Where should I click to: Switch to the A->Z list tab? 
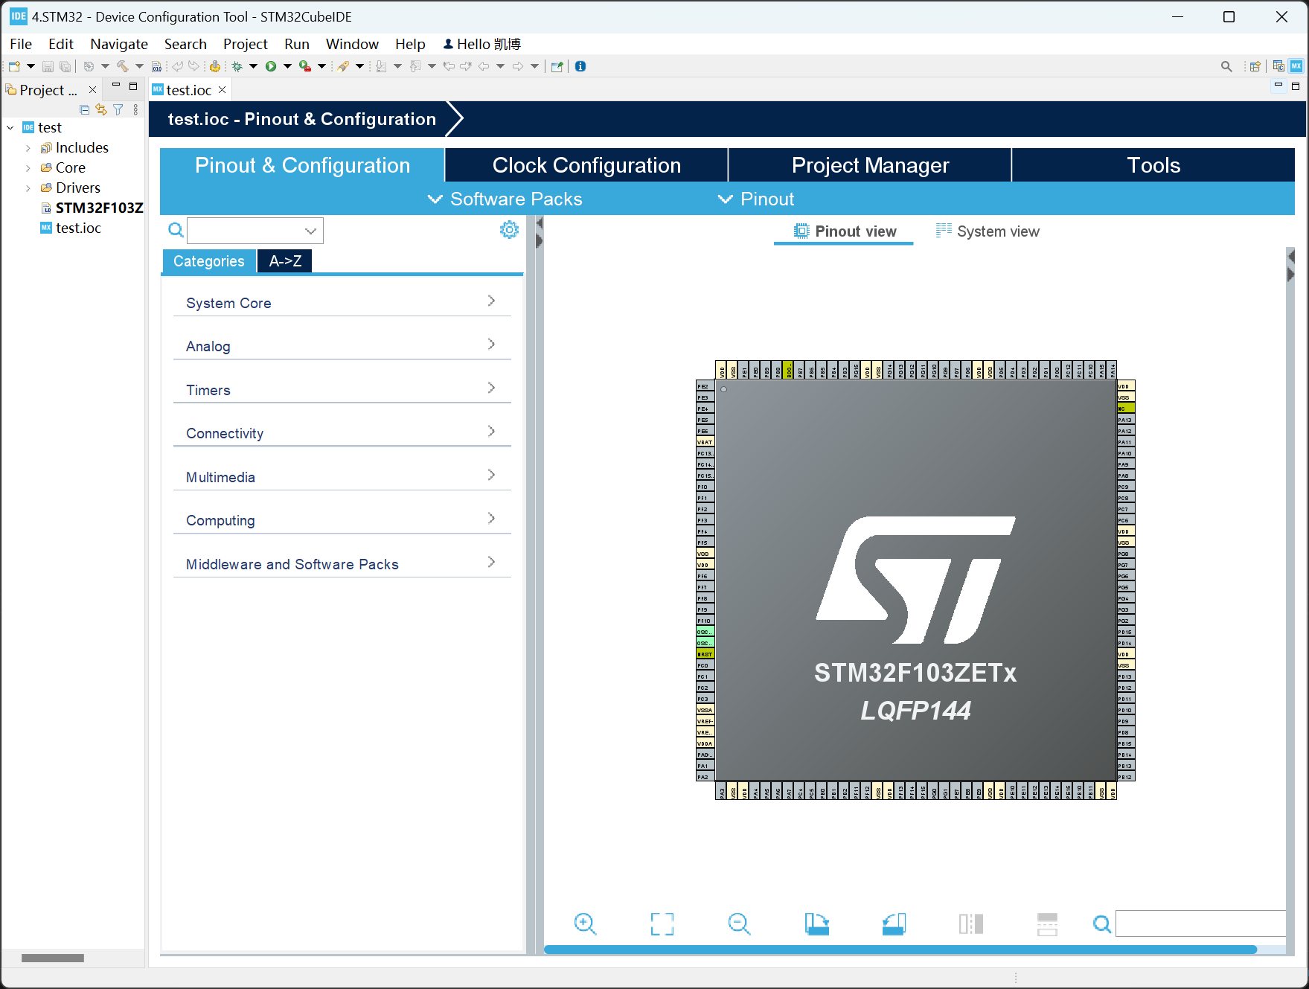coord(285,261)
